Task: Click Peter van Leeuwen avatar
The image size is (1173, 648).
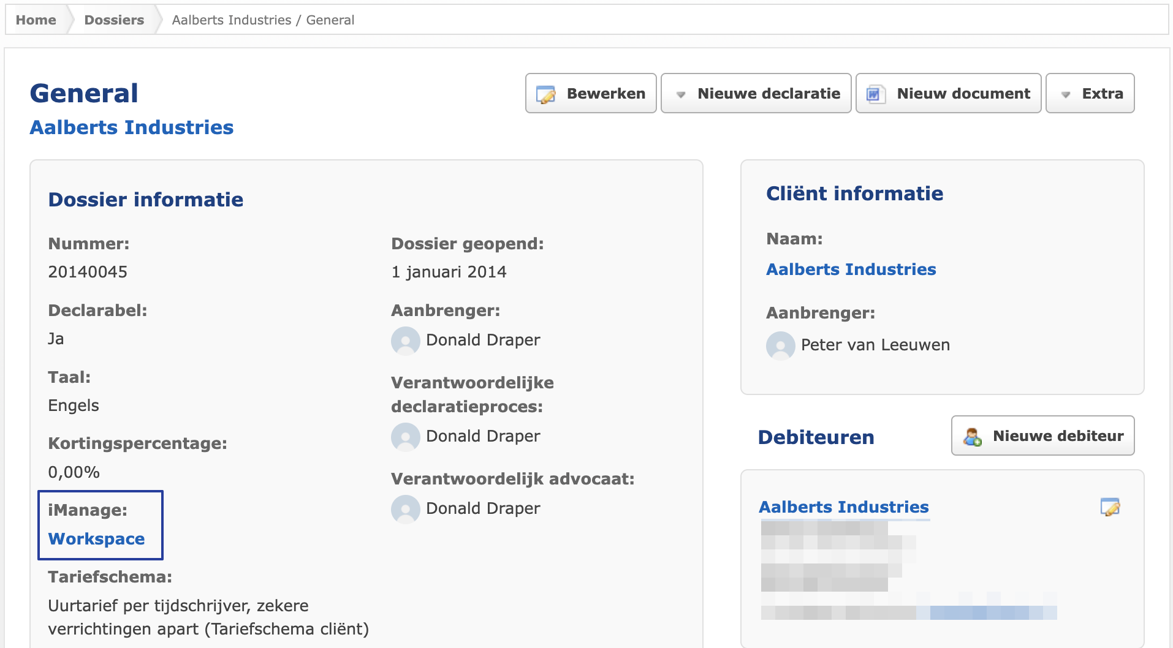Action: coord(781,345)
